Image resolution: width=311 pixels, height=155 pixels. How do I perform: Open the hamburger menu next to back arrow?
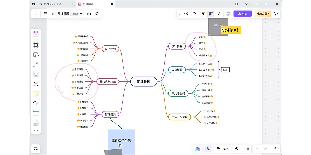(45, 14)
